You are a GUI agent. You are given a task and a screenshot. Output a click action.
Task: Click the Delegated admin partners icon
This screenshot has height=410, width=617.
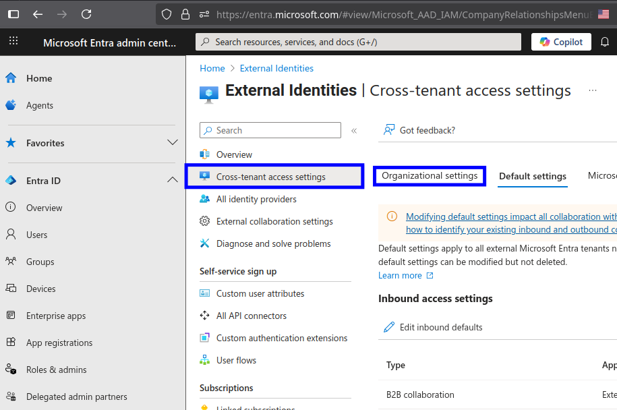click(11, 396)
